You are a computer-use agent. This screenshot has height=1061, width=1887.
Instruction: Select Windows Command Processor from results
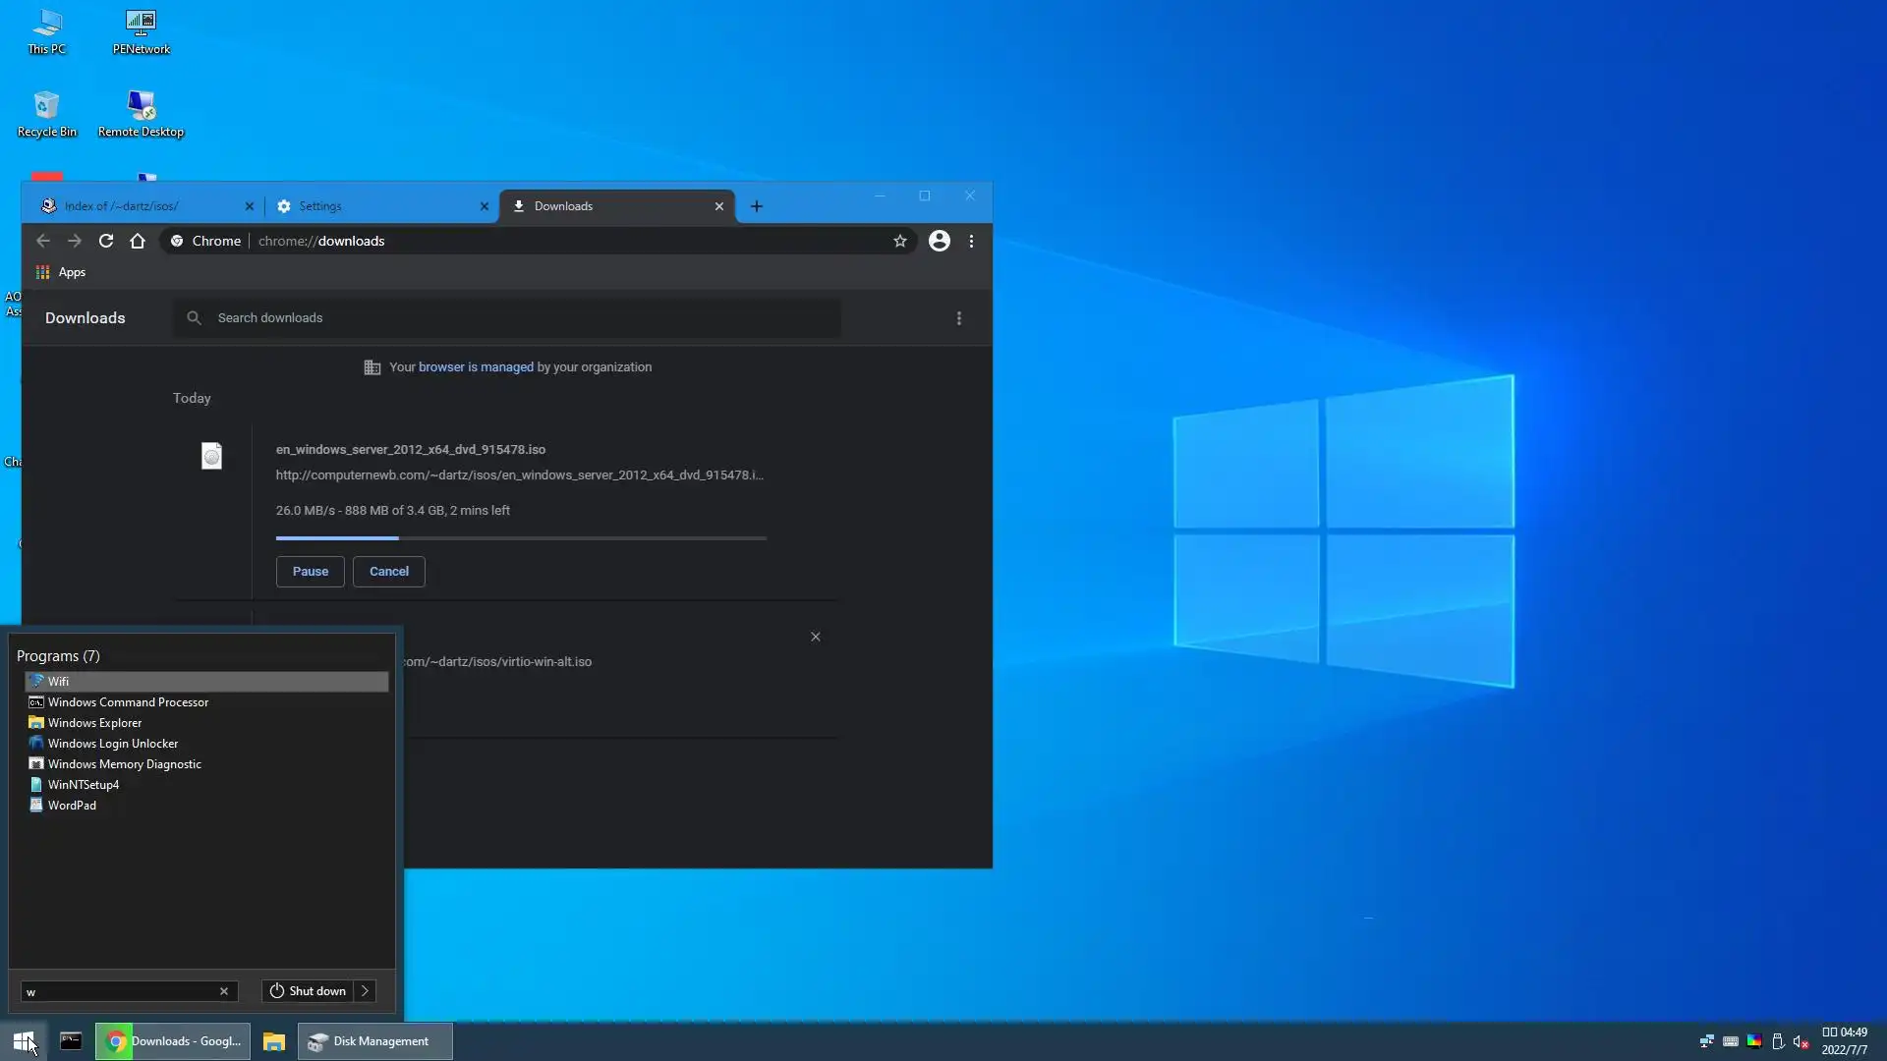point(128,702)
